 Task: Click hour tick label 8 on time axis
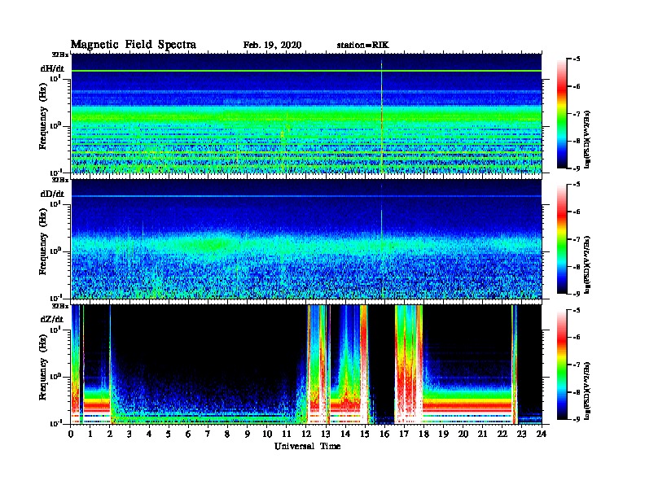coord(227,435)
